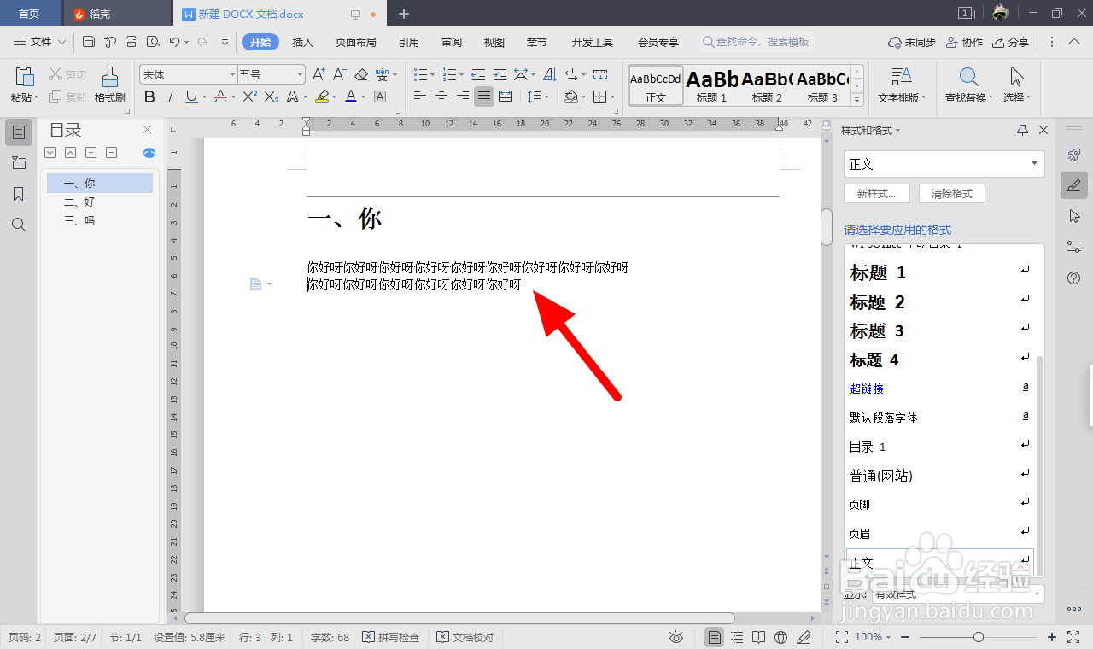Viewport: 1093px width, 649px height.
Task: Apply subscript X₂ formatting
Action: tap(271, 96)
